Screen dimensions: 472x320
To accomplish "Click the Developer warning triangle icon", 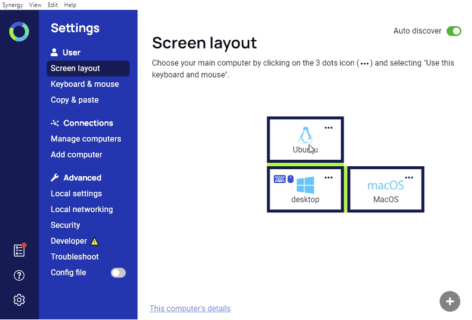I will click(95, 241).
